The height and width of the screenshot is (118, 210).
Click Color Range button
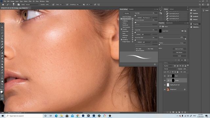click(x=179, y=52)
